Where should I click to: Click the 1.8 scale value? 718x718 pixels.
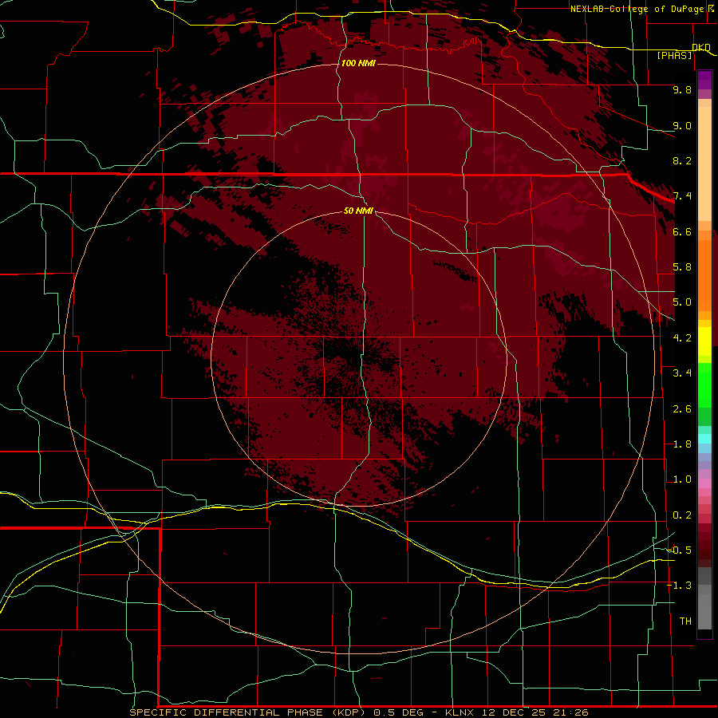pyautogui.click(x=682, y=444)
